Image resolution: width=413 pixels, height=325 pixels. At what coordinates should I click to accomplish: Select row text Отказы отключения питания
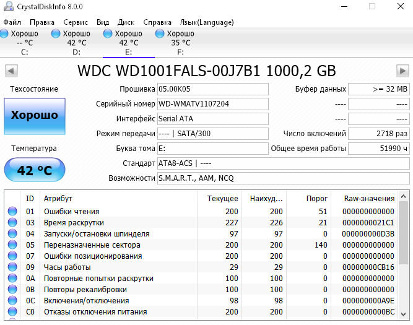(x=95, y=311)
